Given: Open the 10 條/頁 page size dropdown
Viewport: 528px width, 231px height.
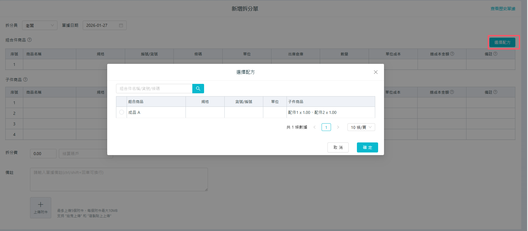Looking at the screenshot, I should (361, 127).
